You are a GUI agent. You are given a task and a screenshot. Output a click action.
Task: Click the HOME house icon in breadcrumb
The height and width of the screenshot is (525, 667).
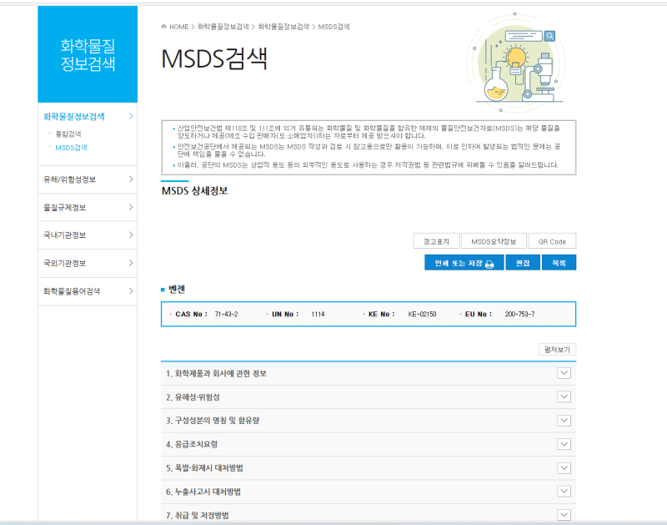(x=163, y=27)
